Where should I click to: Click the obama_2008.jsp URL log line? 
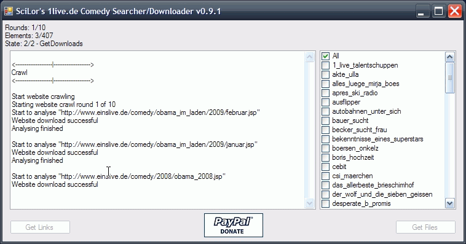pyautogui.click(x=119, y=176)
